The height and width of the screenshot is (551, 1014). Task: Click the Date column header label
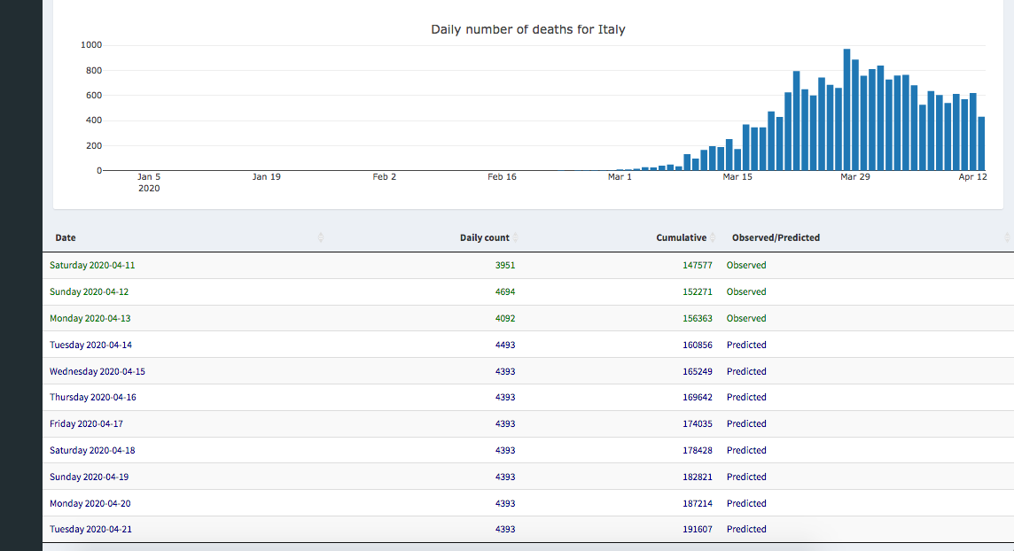[66, 237]
